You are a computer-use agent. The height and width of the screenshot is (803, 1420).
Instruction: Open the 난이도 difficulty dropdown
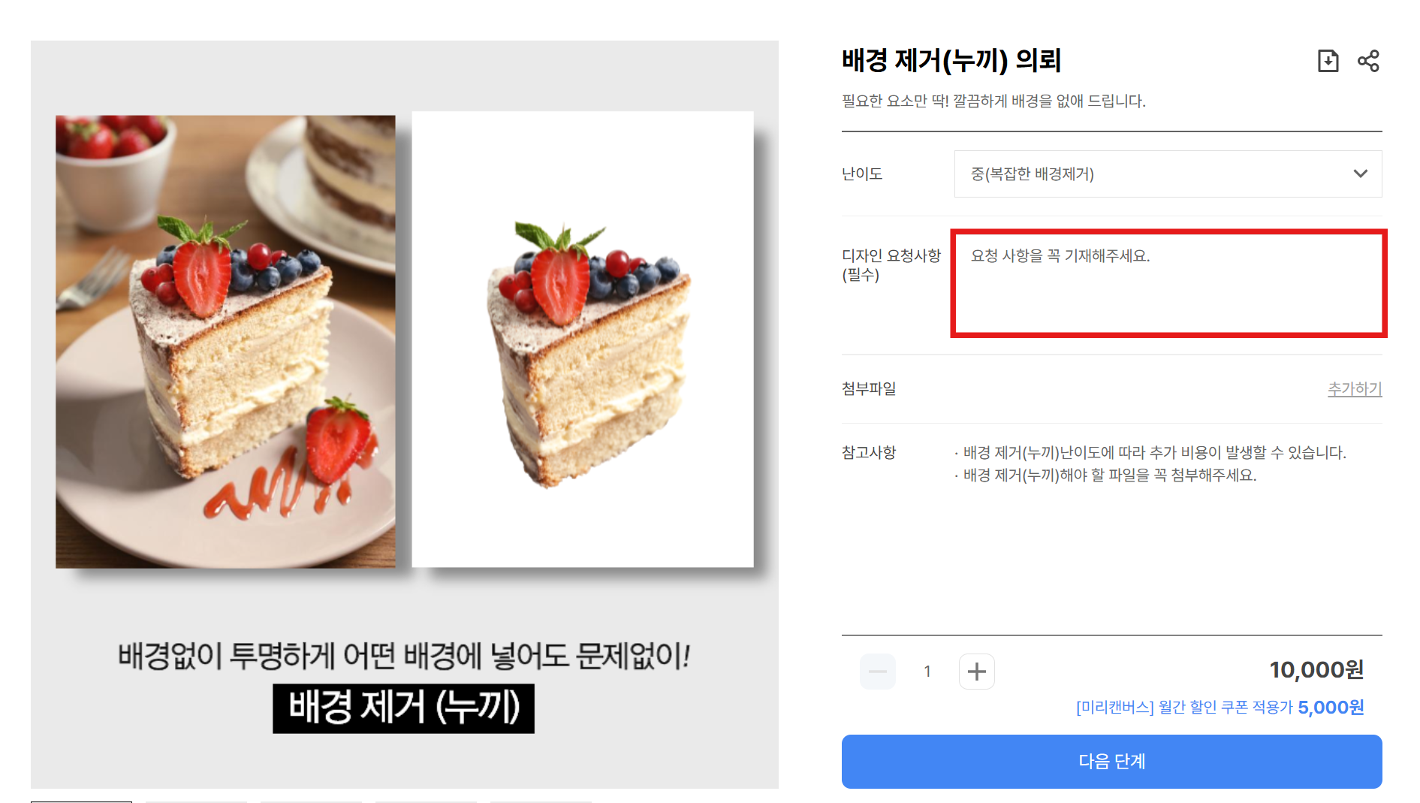tap(1168, 174)
